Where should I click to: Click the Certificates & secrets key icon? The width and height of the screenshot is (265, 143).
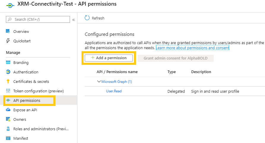(8, 81)
